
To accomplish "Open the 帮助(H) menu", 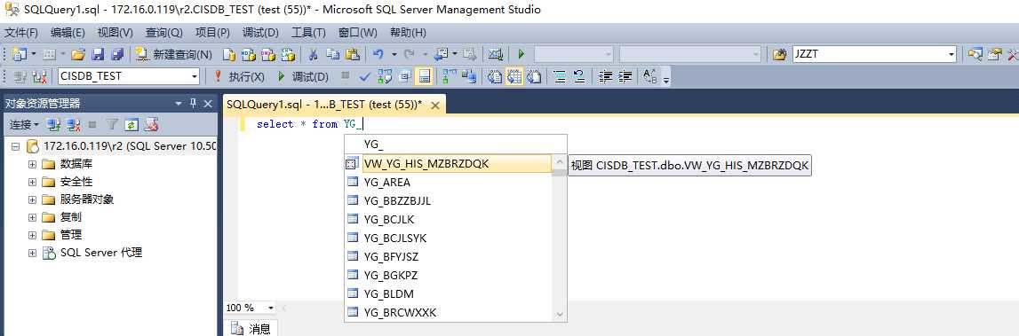I will [x=408, y=33].
